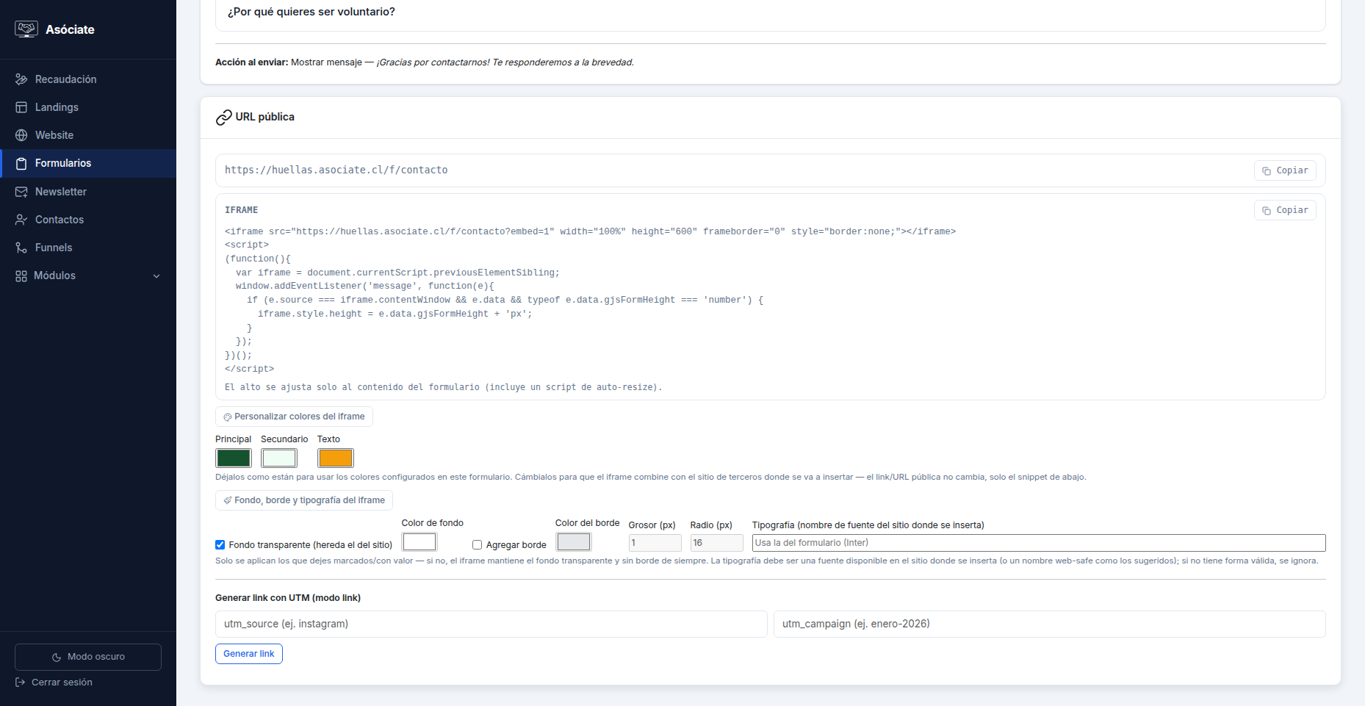Viewport: 1365px width, 706px height.
Task: Click the Funnels icon in sidebar
Action: tap(21, 248)
